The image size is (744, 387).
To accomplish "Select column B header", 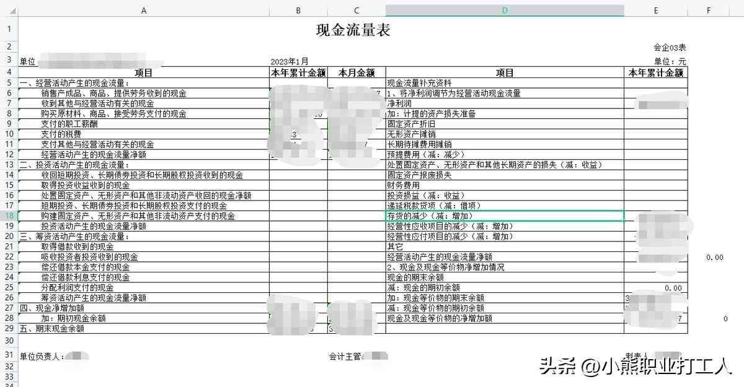I will 298,11.
